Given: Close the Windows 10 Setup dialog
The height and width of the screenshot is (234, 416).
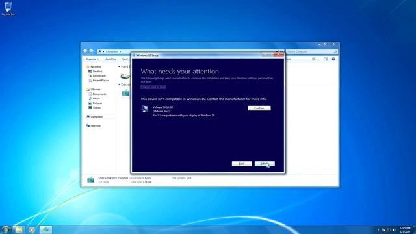Looking at the screenshot, I should click(x=279, y=55).
